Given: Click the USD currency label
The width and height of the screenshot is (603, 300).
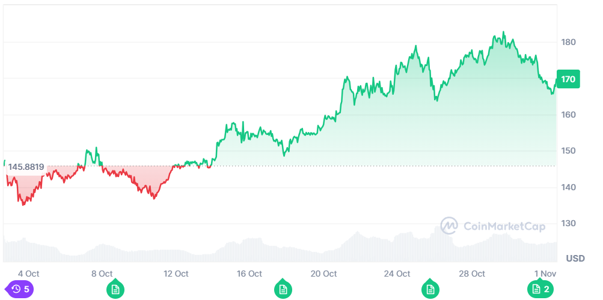Looking at the screenshot, I should tap(575, 259).
